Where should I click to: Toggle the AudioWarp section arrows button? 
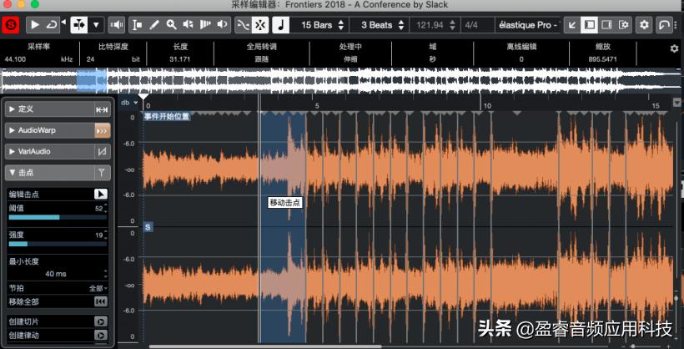(102, 130)
